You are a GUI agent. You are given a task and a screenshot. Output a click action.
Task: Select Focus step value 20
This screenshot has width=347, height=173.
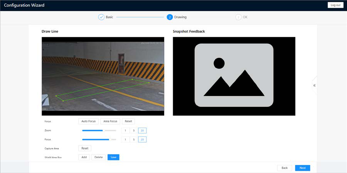[x=142, y=140]
